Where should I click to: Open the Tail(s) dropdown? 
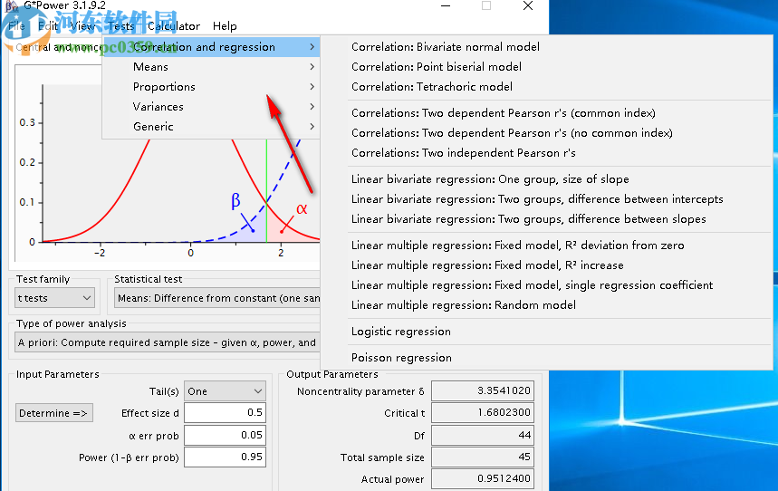(225, 390)
